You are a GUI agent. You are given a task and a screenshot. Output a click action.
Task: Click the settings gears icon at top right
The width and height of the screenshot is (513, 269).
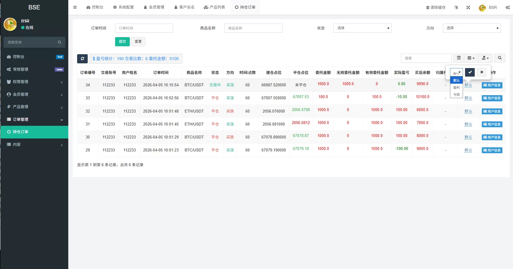tap(508, 8)
